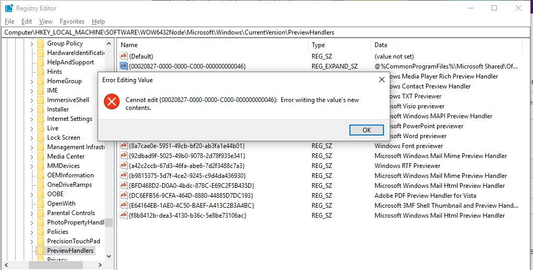
Task: Expand the Internet Settings tree node
Action: [32, 119]
